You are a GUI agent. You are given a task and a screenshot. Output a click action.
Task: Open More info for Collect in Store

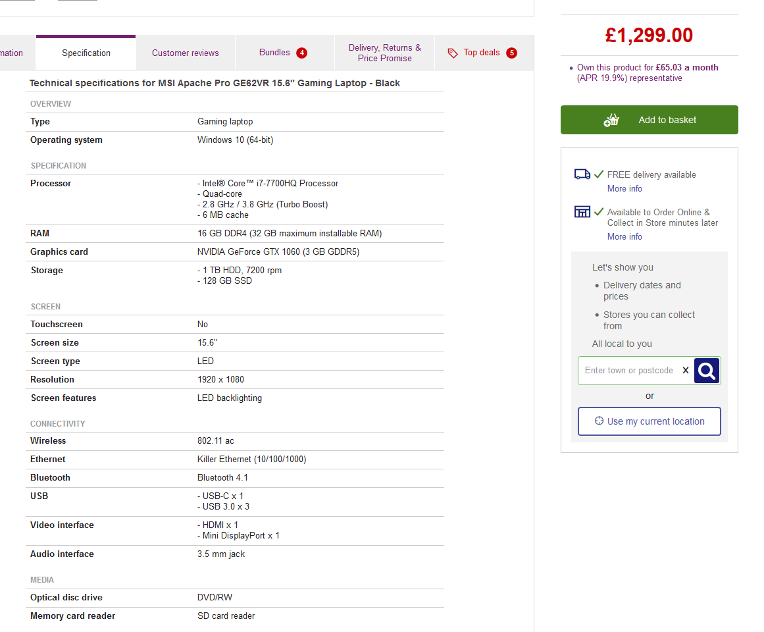[x=624, y=236]
